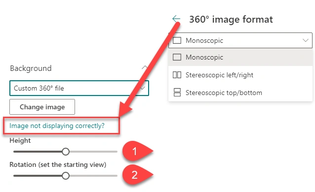Open the Image not displaying correctly link
Image resolution: width=315 pixels, height=192 pixels.
coord(57,126)
